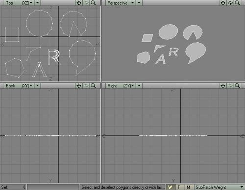
Task: Open the display style arrow beside Right (ZY)
Action: 139,86
